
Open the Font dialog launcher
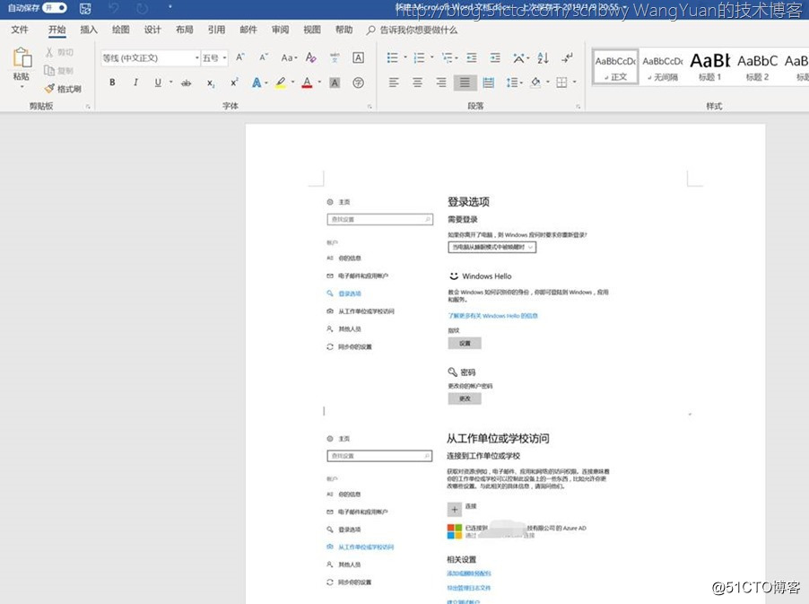click(370, 106)
